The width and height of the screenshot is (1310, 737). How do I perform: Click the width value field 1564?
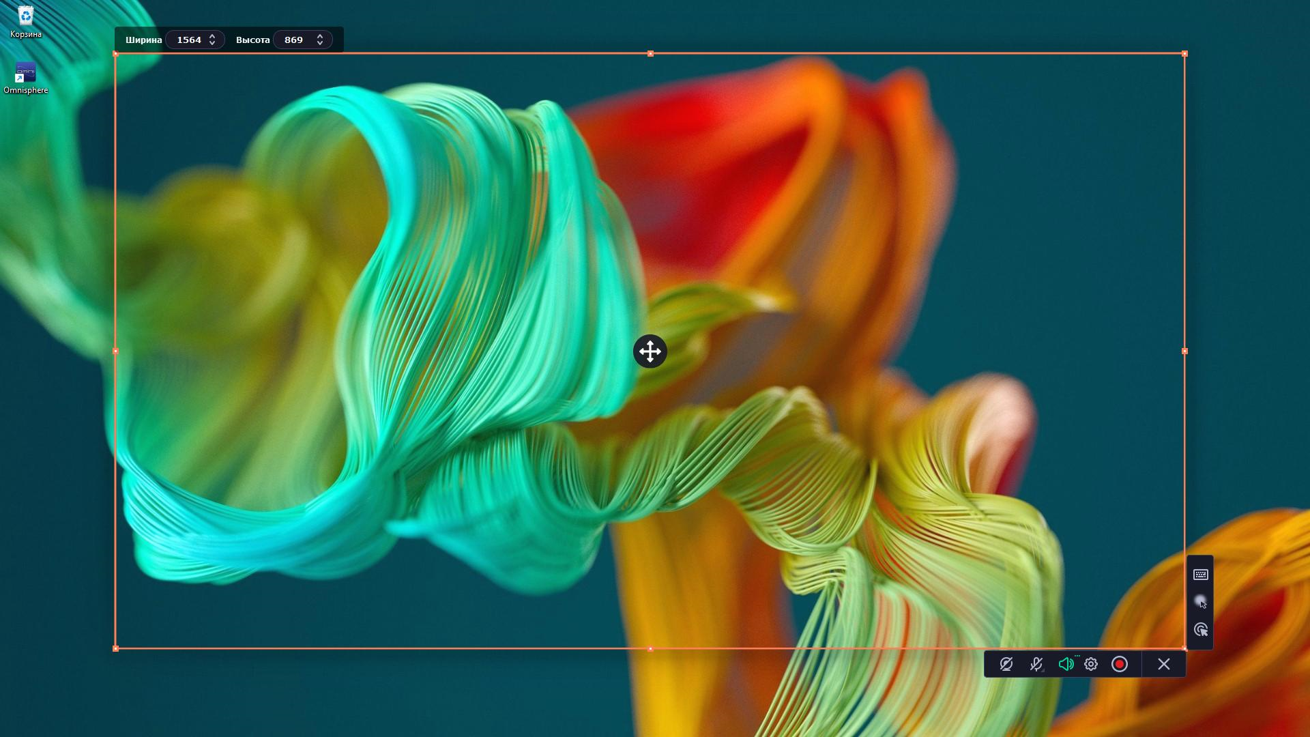(189, 40)
